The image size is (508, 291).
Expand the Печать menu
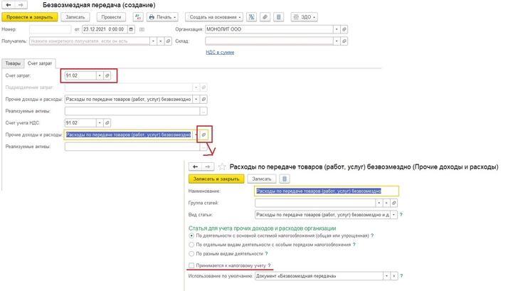162,17
